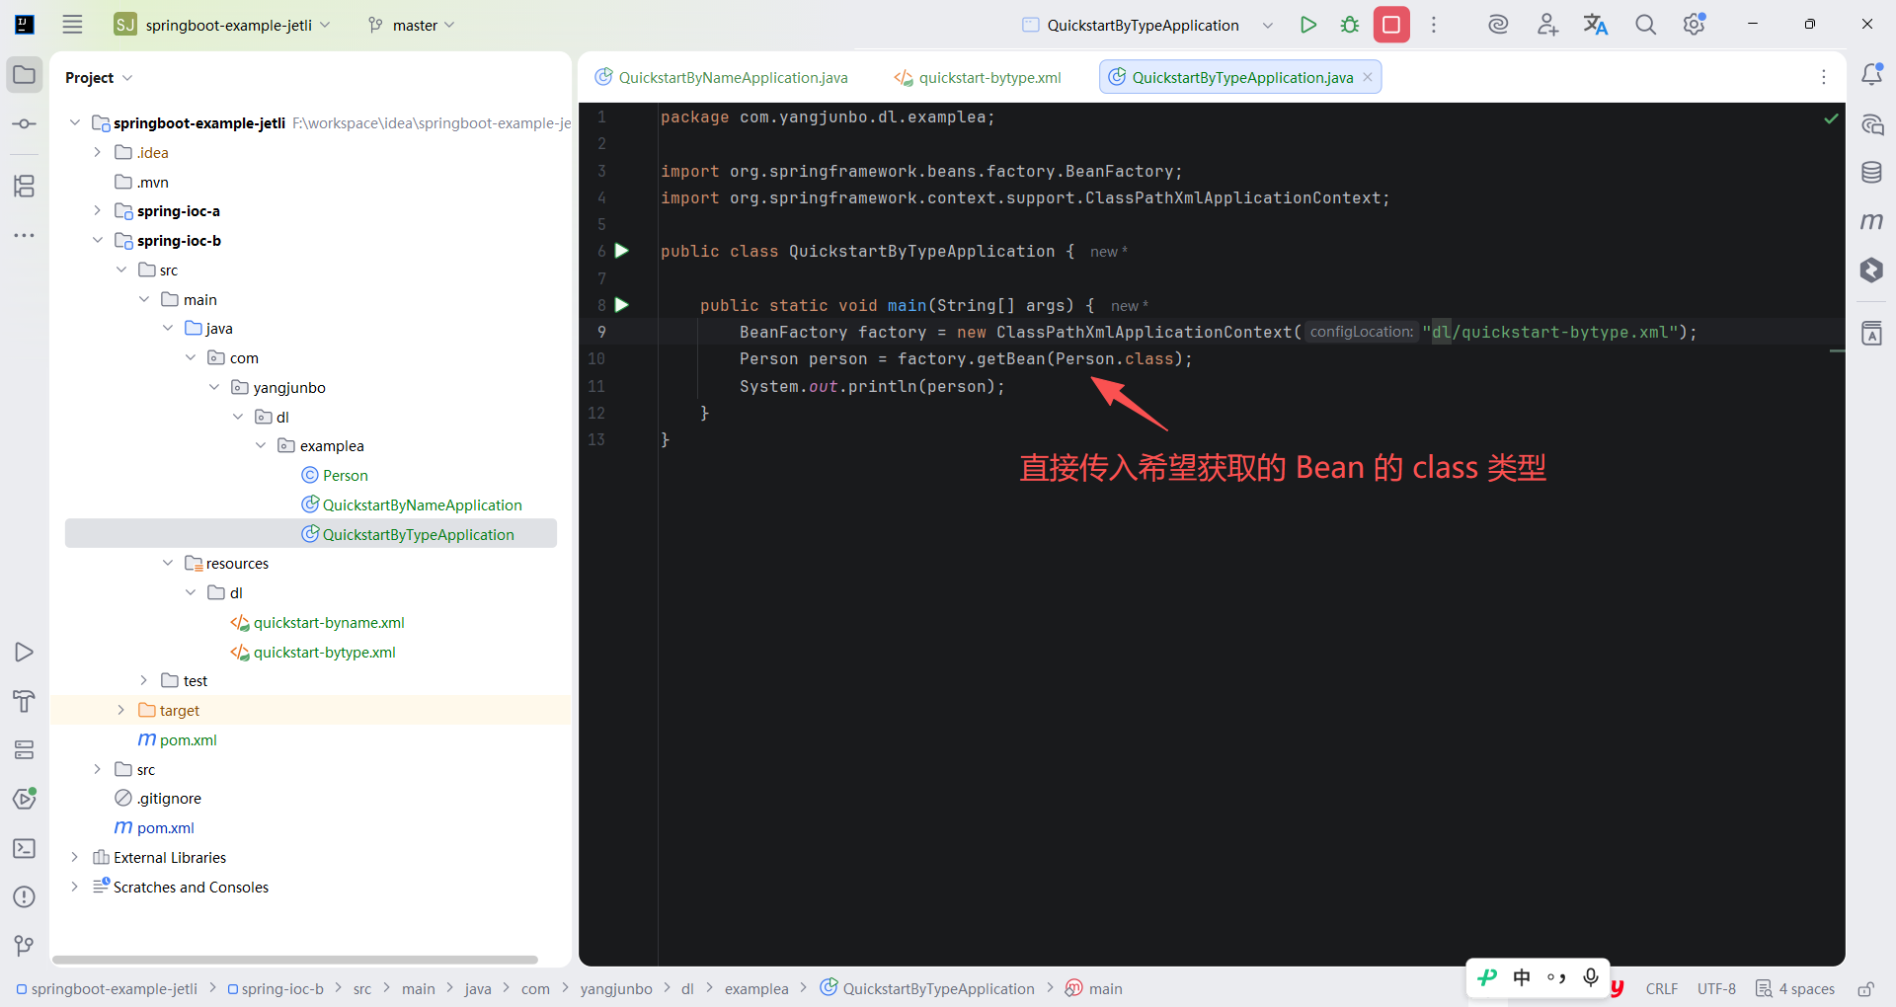Toggle the Project tool window folder icon
Viewport: 1896px width, 1007px height.
(x=25, y=75)
